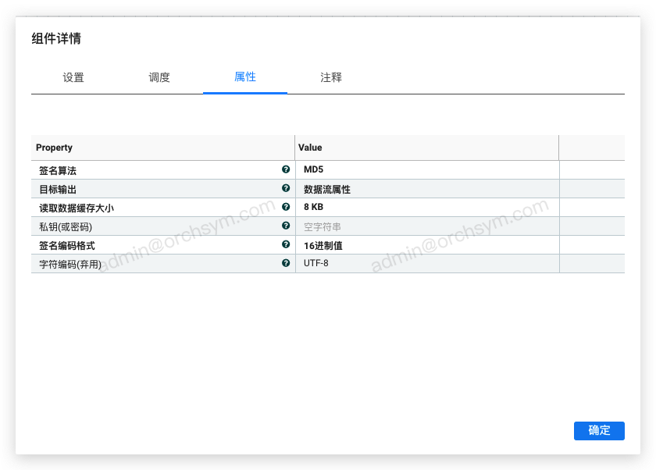This screenshot has width=656, height=470.
Task: Select the 签名算法 property name
Action: coord(58,170)
